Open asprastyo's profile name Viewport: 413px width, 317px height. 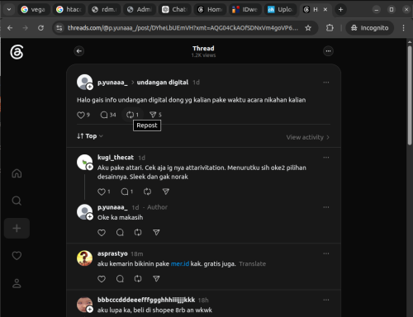click(x=112, y=253)
